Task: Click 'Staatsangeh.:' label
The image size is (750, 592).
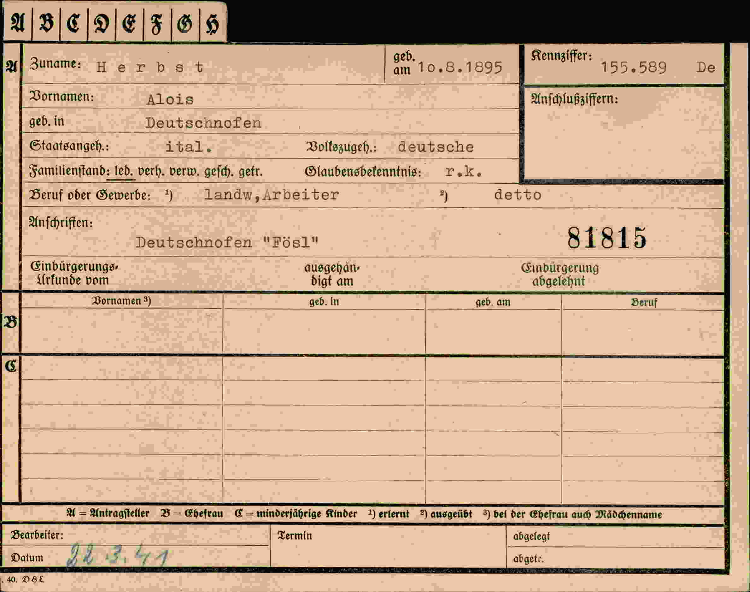Action: (69, 146)
